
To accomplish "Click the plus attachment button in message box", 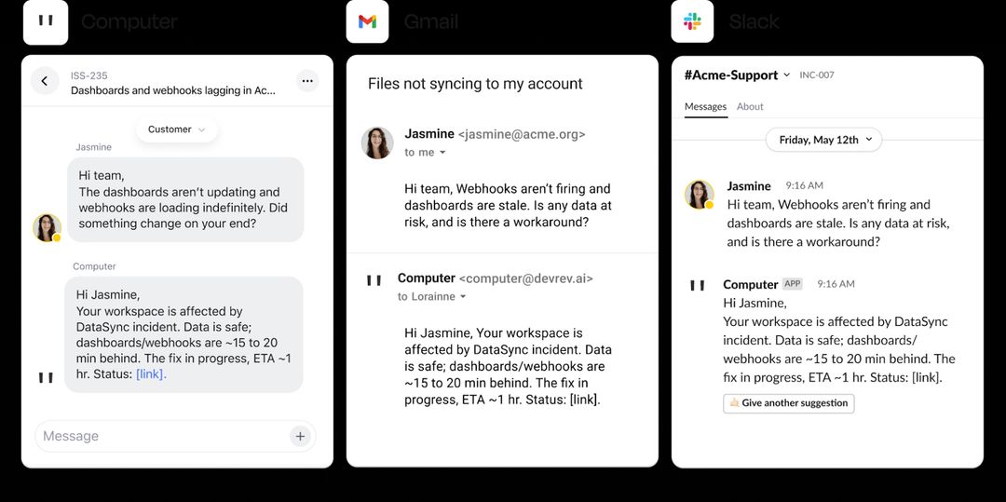I will 300,436.
